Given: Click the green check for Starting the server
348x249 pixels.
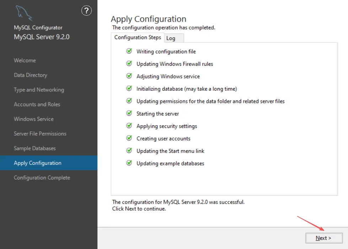Looking at the screenshot, I should point(129,113).
